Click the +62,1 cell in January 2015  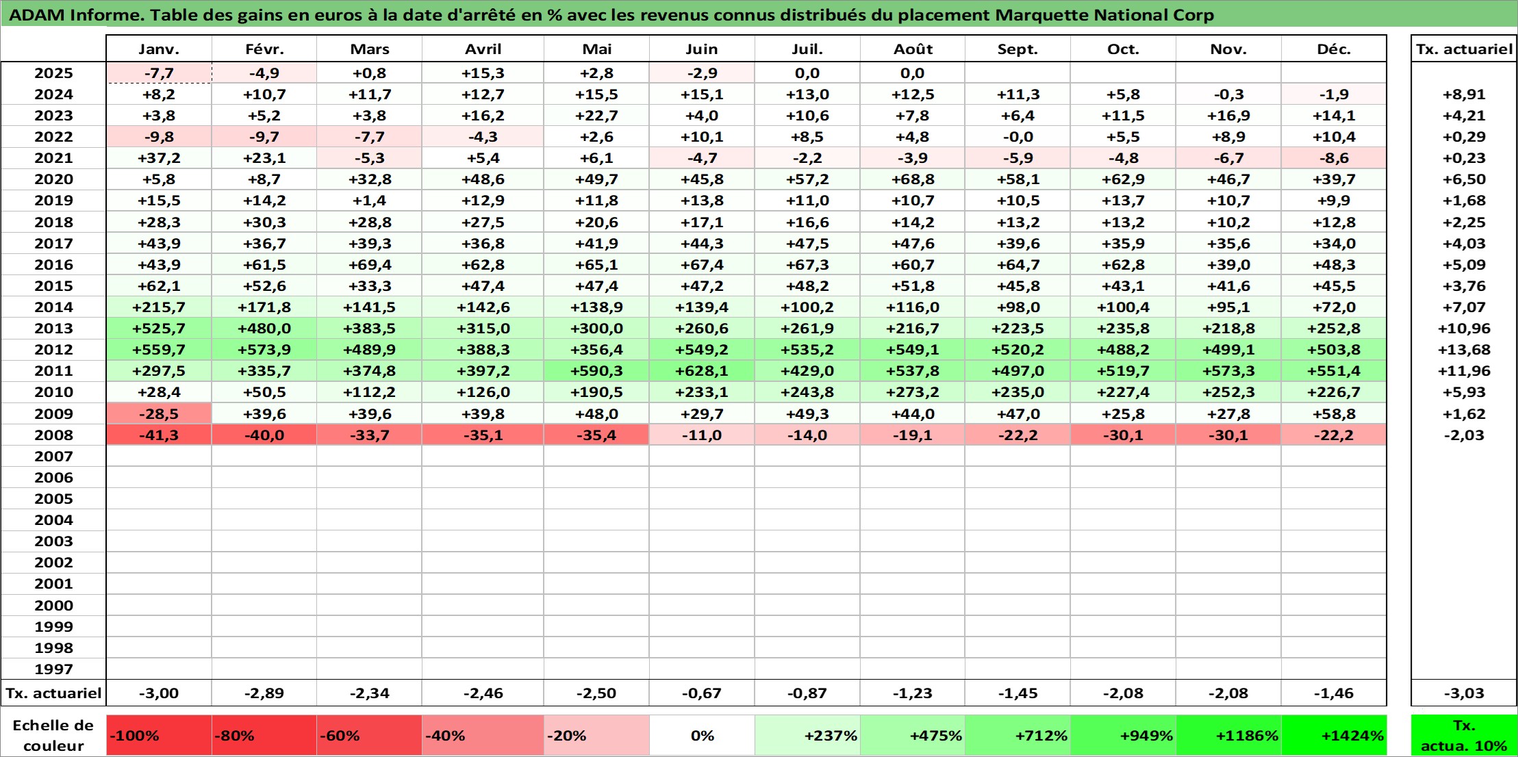(159, 286)
